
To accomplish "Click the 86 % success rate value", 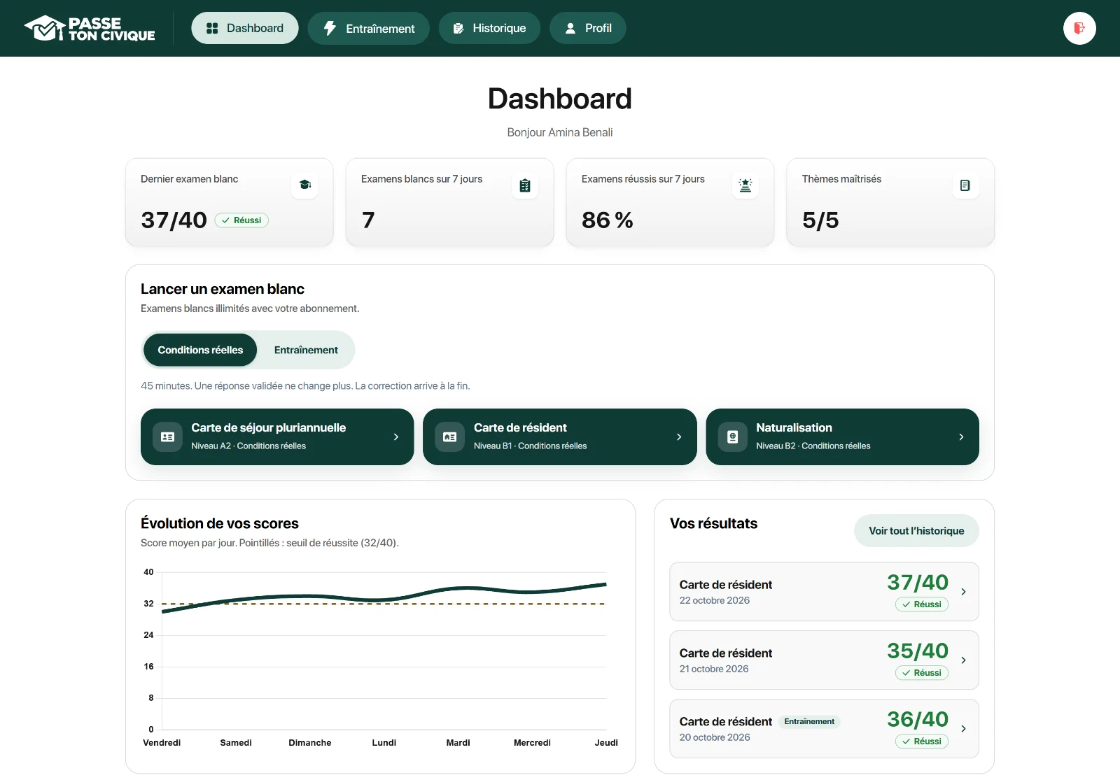I will (x=608, y=220).
